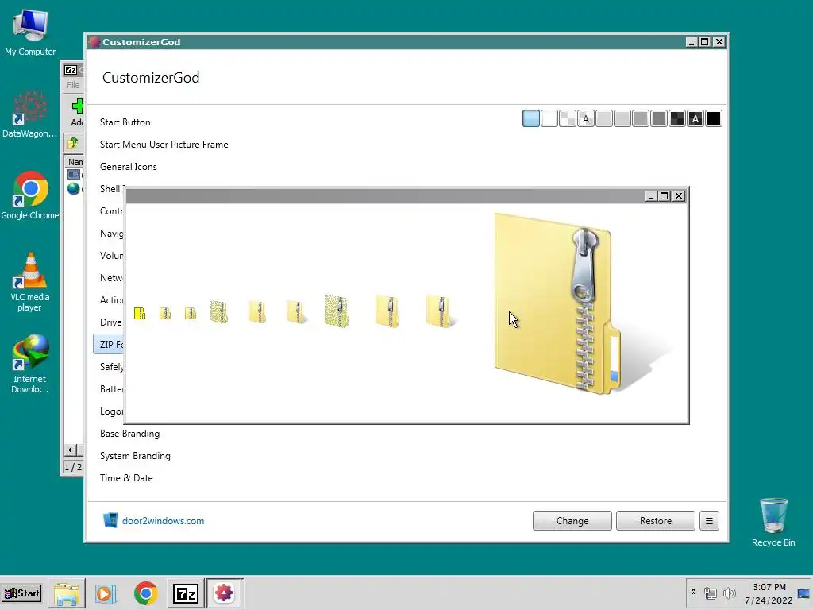Select DataWagon desktop shortcut
813x610 pixels.
coord(30,114)
